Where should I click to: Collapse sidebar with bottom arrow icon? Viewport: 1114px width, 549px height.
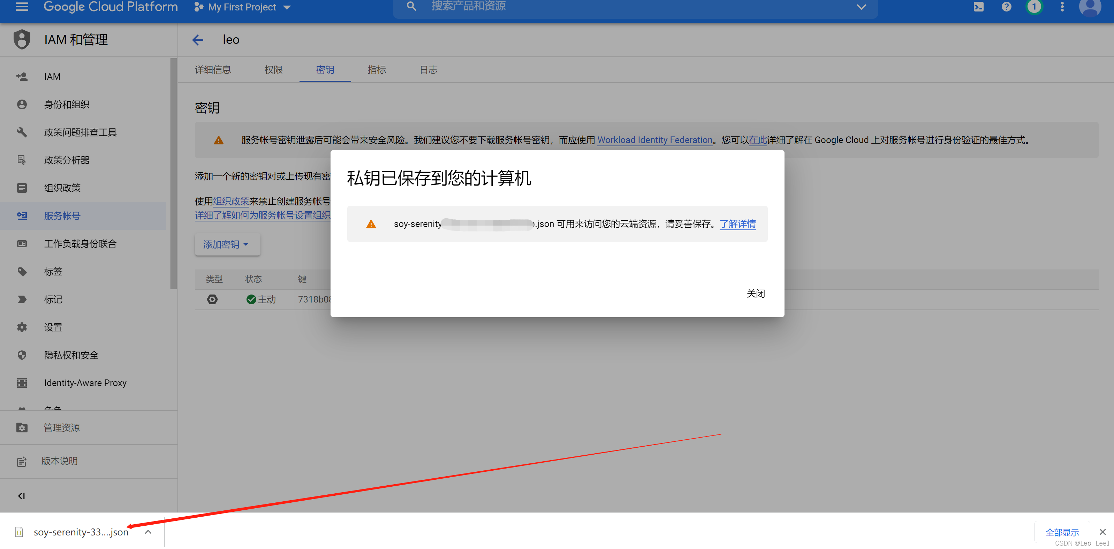pos(21,495)
